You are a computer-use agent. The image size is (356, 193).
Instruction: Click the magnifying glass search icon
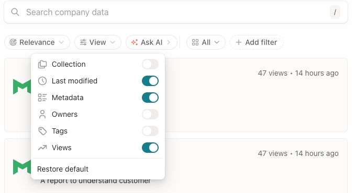[x=15, y=12]
